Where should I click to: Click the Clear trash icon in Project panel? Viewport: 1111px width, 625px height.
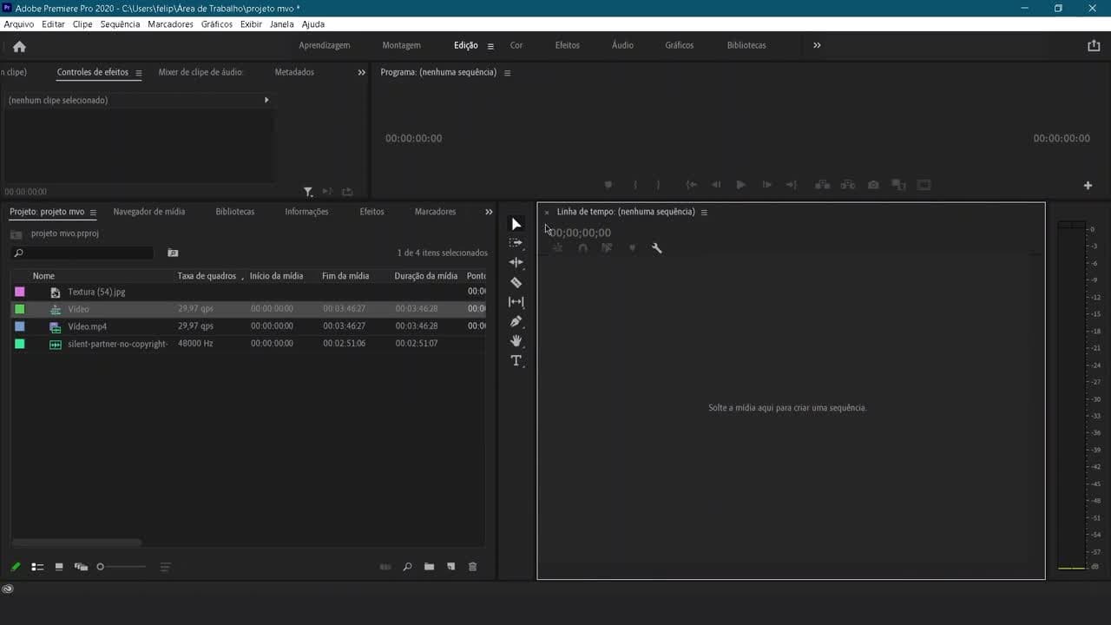coord(473,567)
